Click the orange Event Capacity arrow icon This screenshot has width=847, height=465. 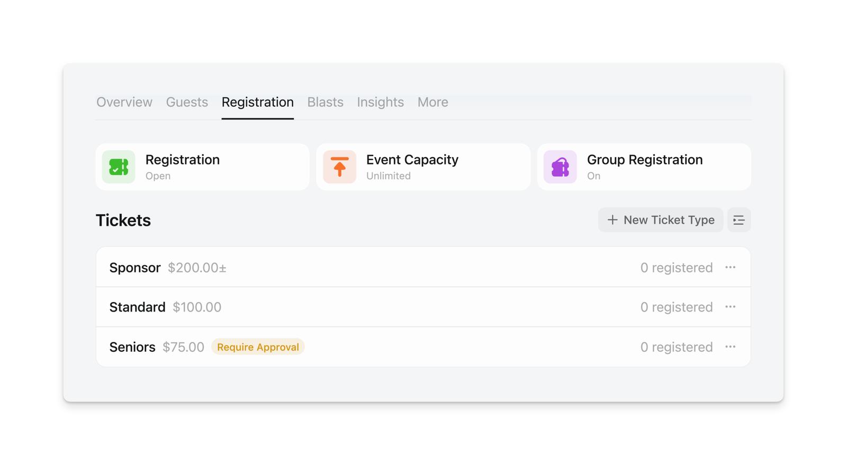point(339,167)
